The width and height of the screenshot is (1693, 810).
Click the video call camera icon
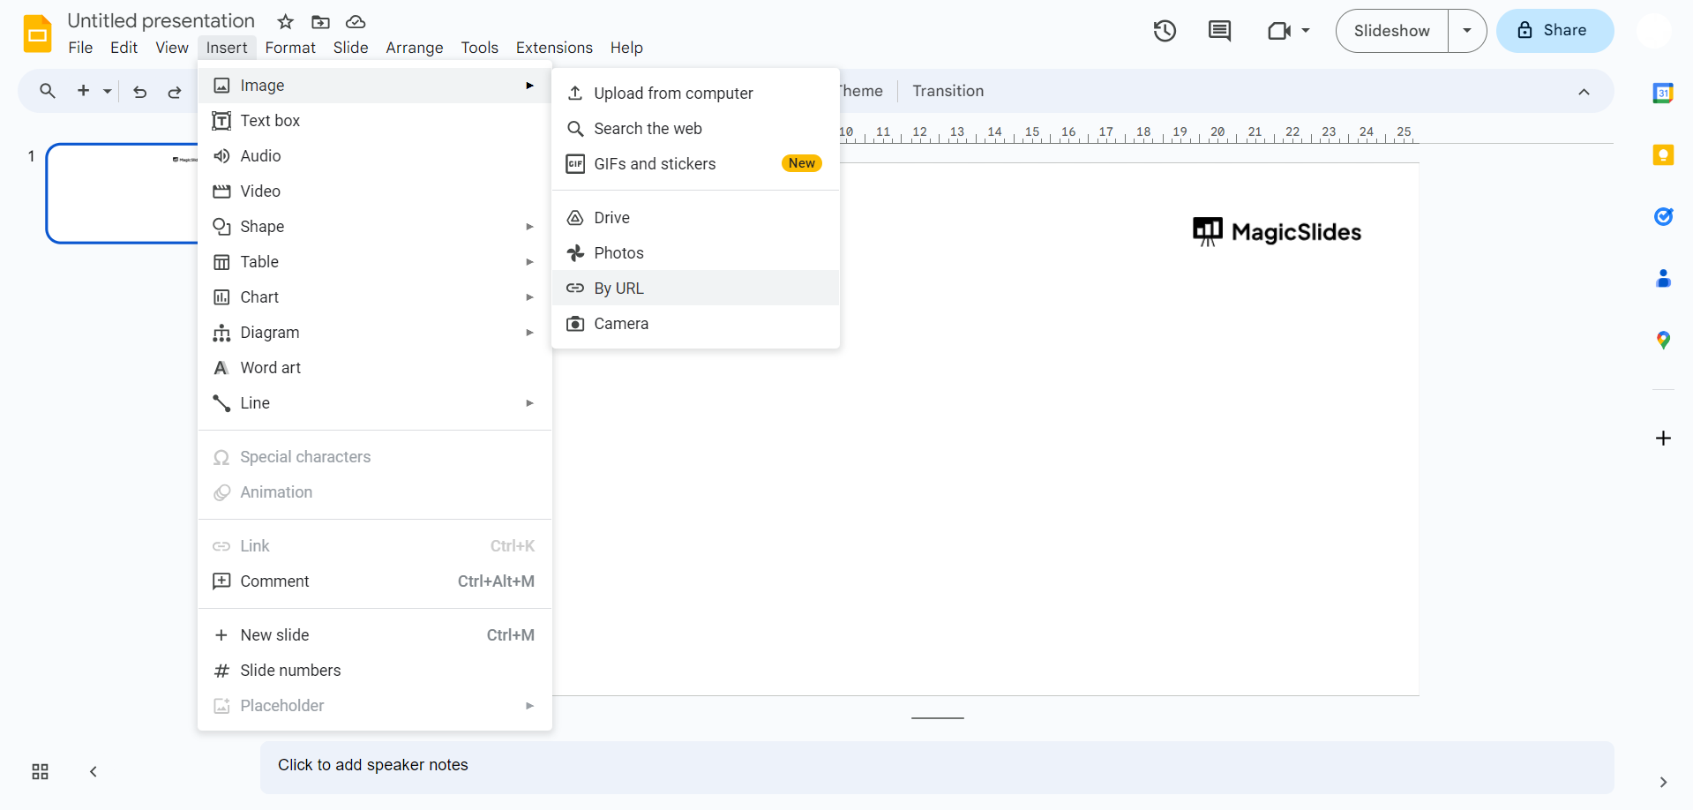coord(1278,31)
